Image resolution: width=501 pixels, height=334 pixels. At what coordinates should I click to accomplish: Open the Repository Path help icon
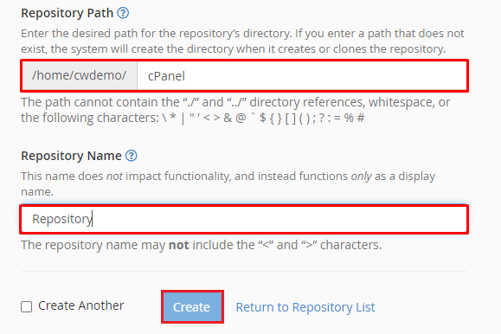click(x=123, y=13)
